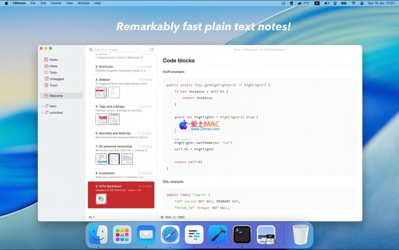Click first thumbnail in Git powered versioning note
The height and width of the screenshot is (250, 399).
[x=101, y=159]
